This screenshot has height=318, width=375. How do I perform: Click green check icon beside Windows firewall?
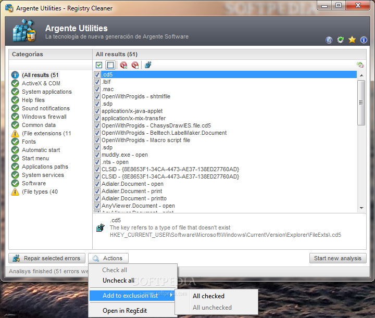tap(15, 117)
